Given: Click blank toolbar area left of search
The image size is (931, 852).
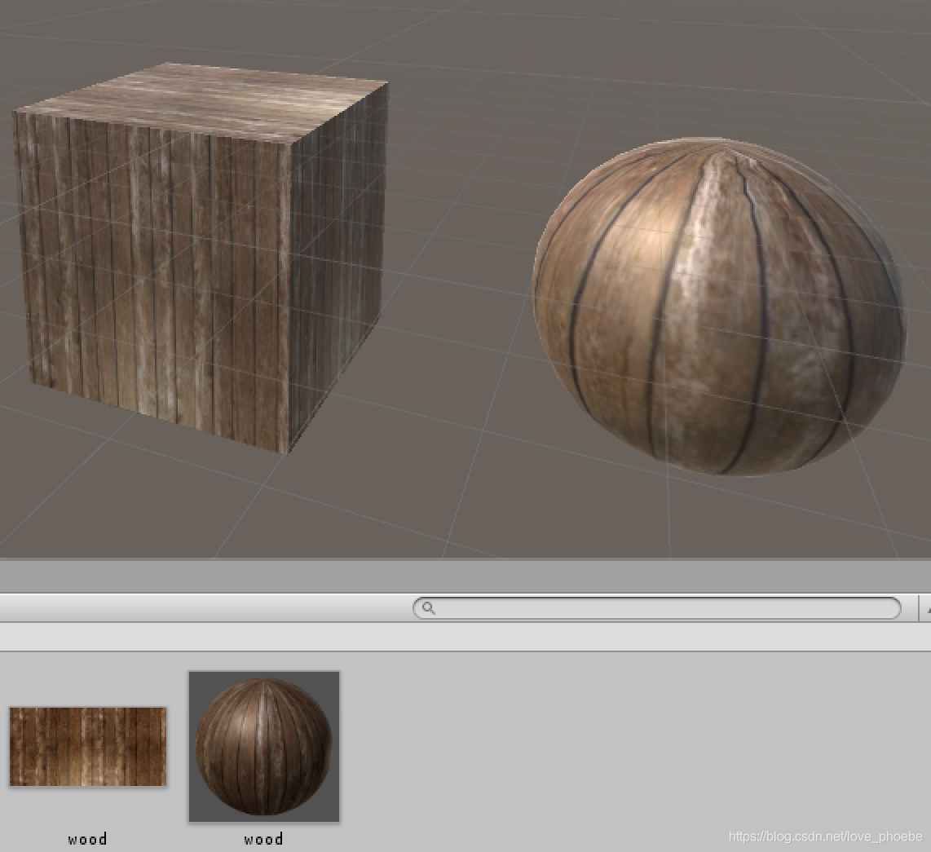Looking at the screenshot, I should pyautogui.click(x=204, y=608).
